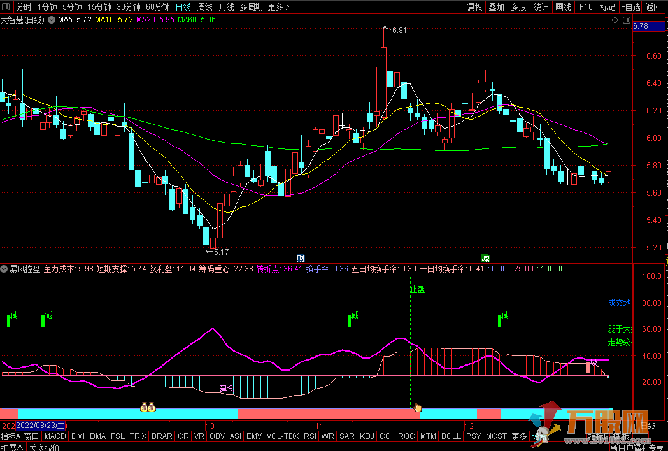Click the 统计 statistics button
The height and width of the screenshot is (451, 668).
click(541, 7)
